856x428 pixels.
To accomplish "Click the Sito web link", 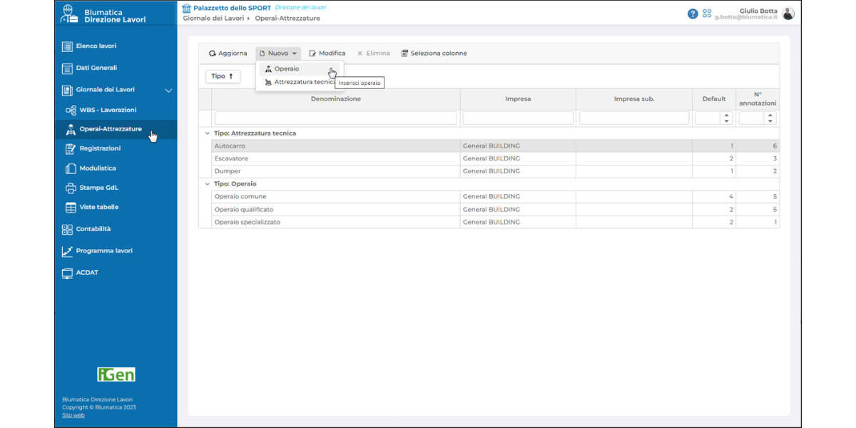I will tap(73, 415).
